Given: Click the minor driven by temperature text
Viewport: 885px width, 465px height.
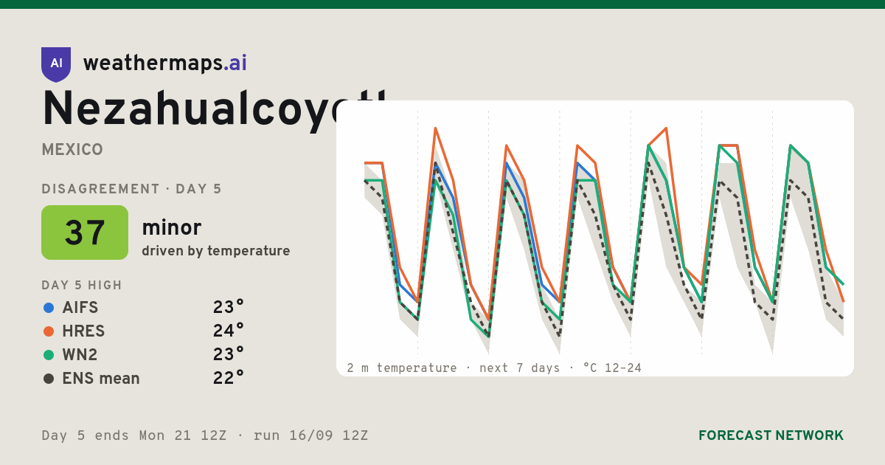Looking at the screenshot, I should (216, 238).
